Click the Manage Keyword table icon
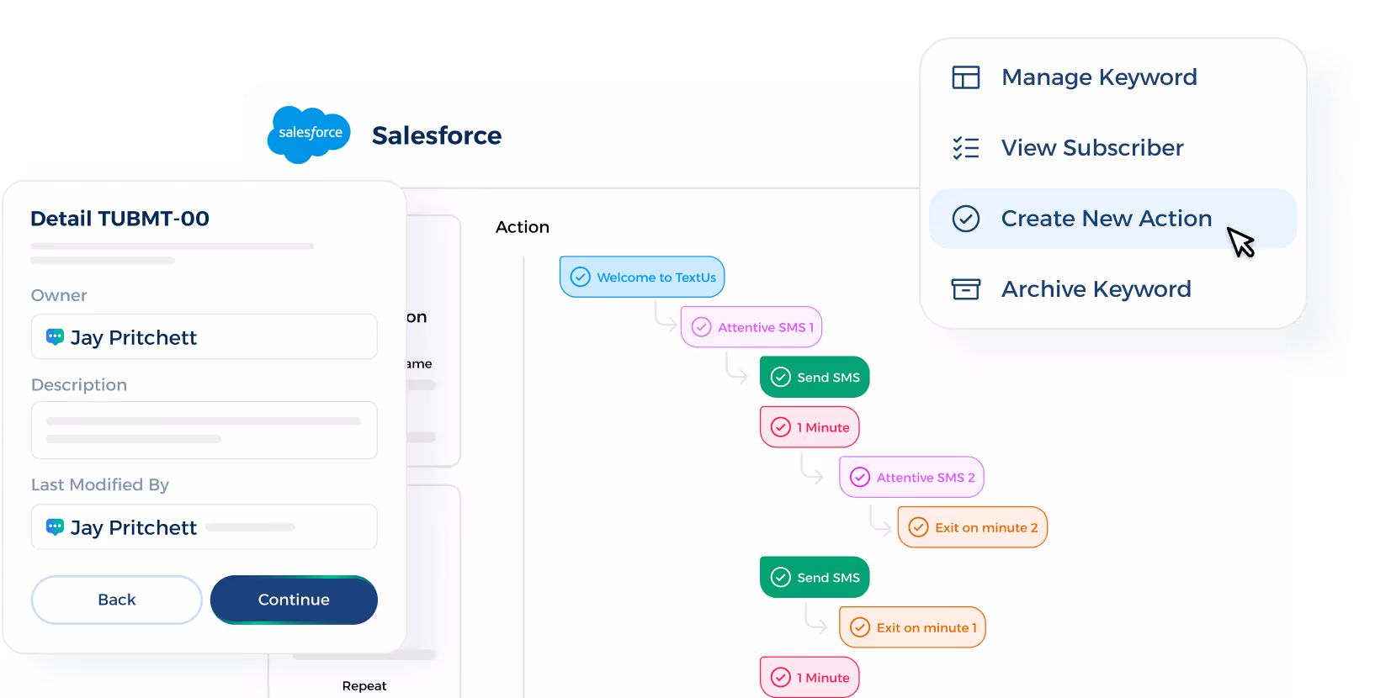 pyautogui.click(x=965, y=77)
